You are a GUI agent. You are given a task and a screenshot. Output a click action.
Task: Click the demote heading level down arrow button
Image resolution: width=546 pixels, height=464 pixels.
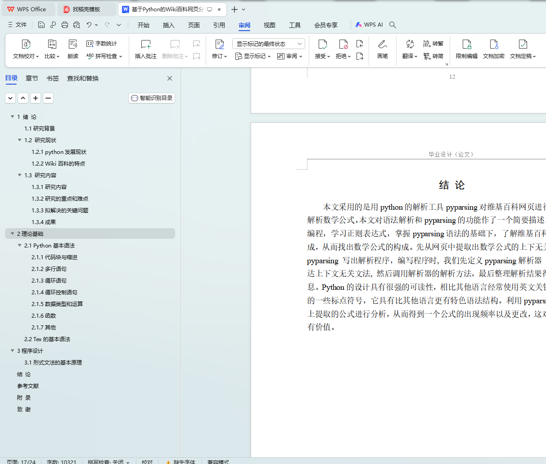click(x=10, y=98)
